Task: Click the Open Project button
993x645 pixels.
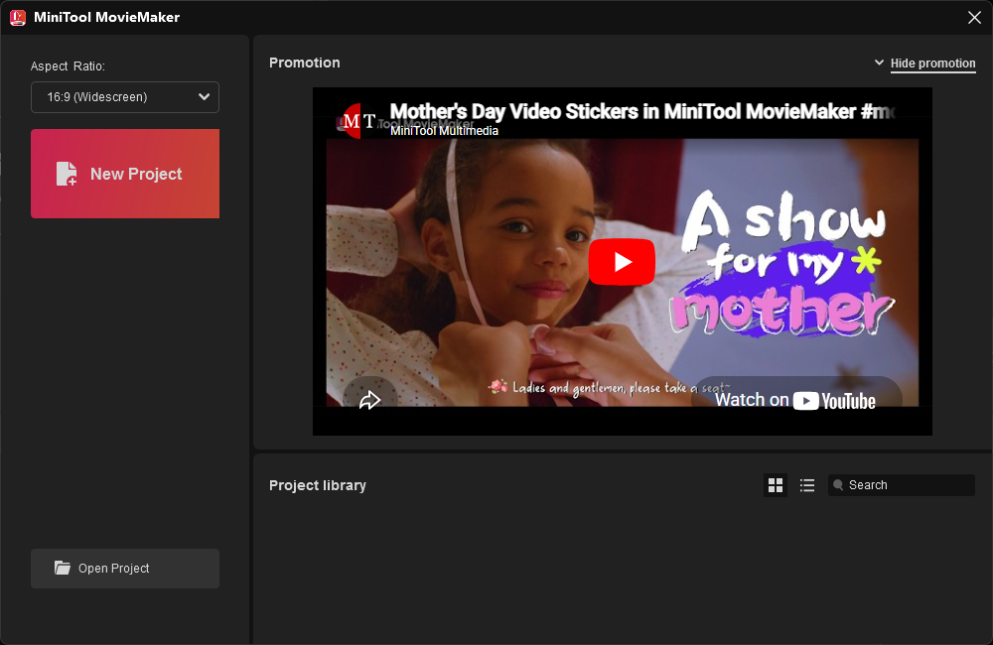Action: 125,569
